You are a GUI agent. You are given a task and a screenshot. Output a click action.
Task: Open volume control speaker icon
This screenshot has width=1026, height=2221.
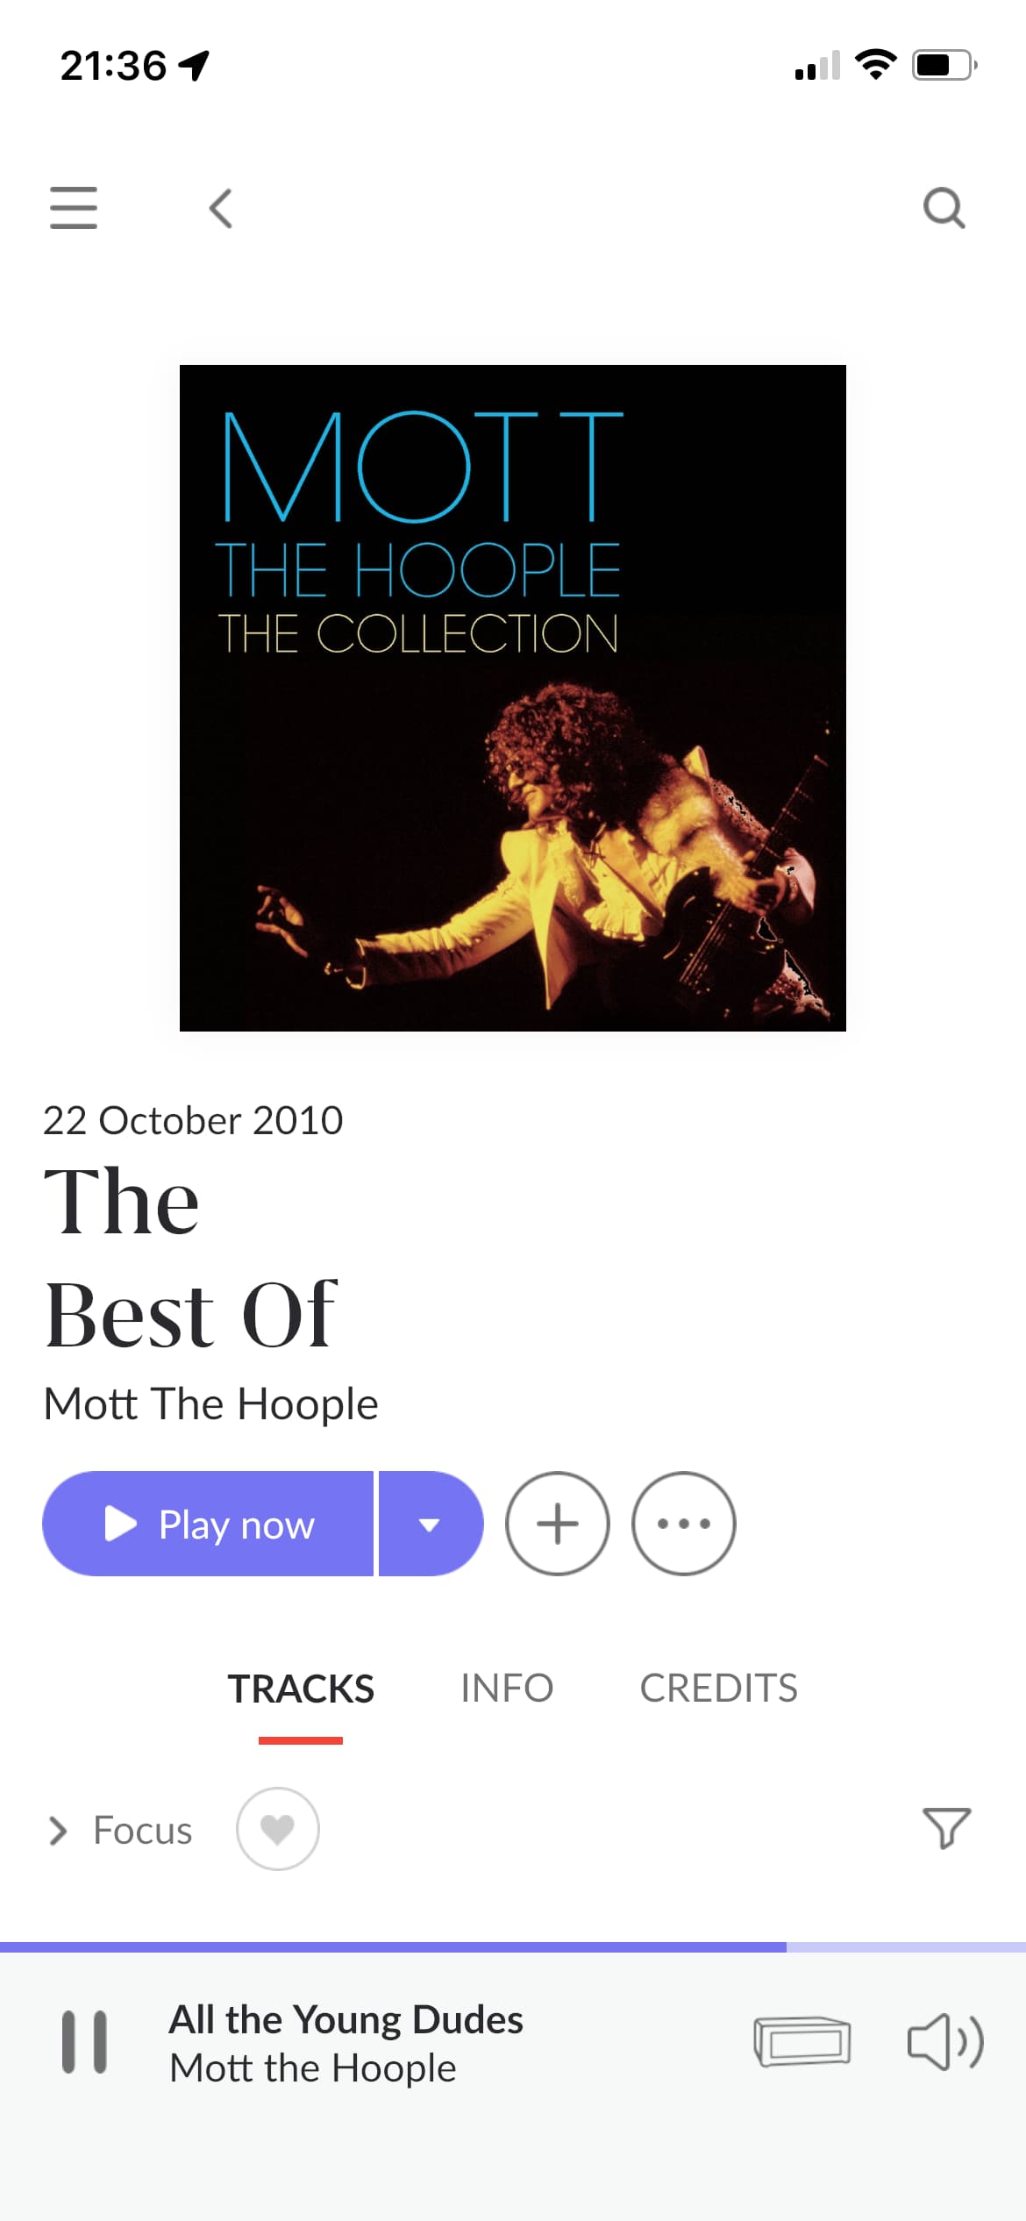945,2041
